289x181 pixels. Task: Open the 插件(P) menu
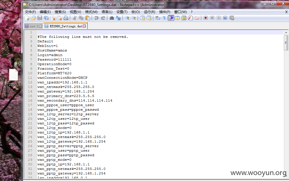pyautogui.click(x=165, y=12)
